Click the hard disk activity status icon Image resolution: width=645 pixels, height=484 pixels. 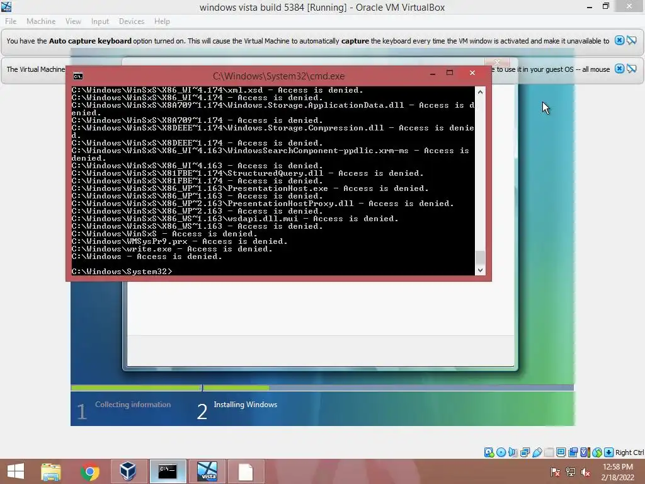coord(489,452)
